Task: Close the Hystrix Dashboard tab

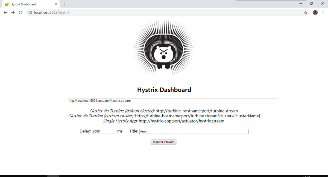Action: pos(55,4)
